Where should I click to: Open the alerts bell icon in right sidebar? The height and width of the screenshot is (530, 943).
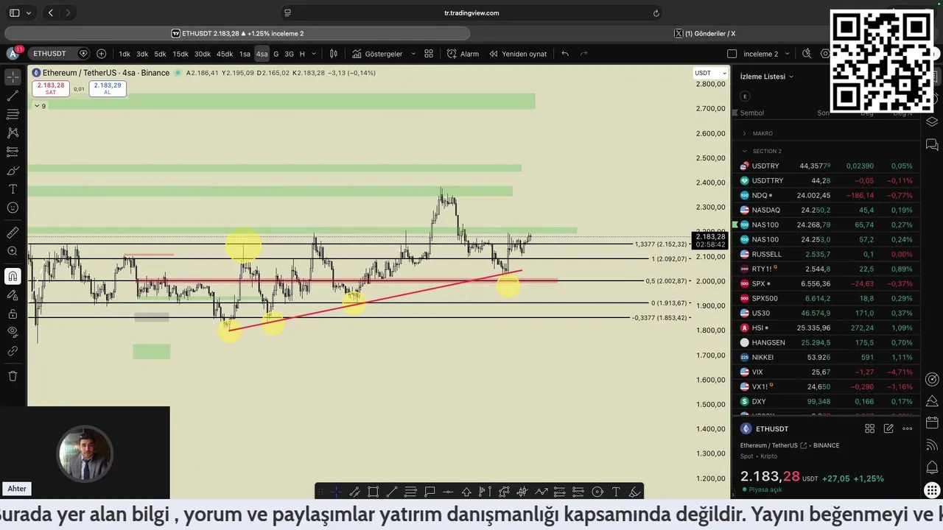[932, 467]
